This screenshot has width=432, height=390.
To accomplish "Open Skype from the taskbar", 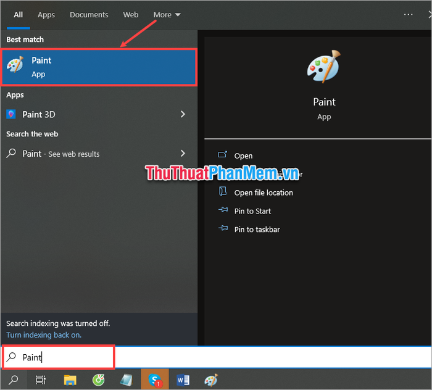I will click(155, 380).
